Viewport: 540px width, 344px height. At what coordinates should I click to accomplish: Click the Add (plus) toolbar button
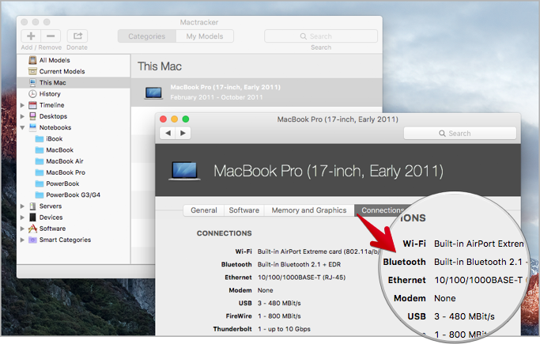(x=31, y=36)
